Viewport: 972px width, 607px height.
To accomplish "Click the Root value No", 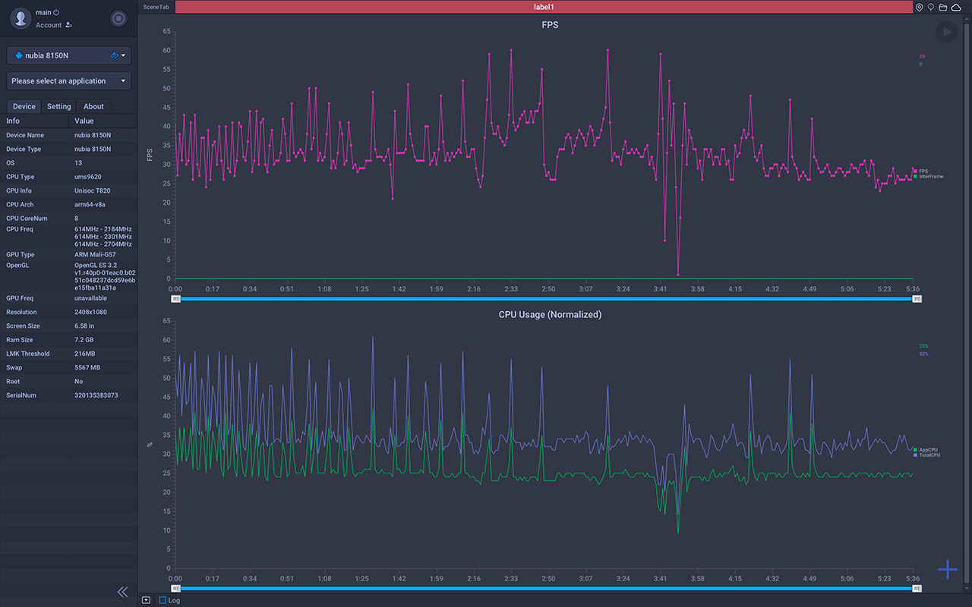I will [x=78, y=382].
